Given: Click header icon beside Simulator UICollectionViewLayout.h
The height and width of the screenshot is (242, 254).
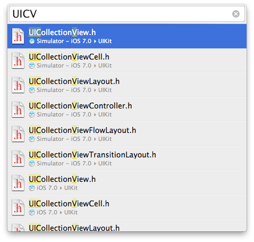Looking at the screenshot, I should [x=18, y=85].
